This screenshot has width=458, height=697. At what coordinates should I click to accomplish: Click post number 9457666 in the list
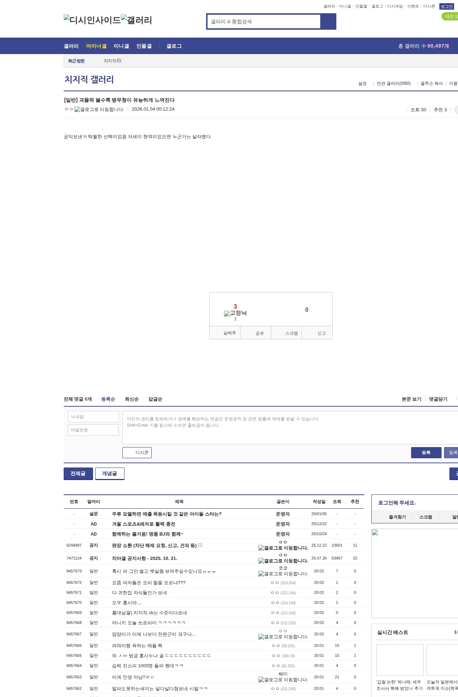point(74,645)
